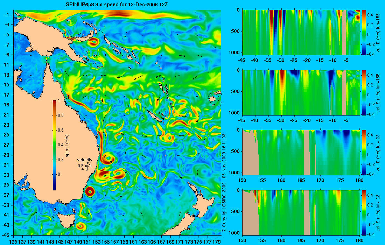Click the speed colorbar drawn over Australia
Image resolution: width=385 pixels, height=245 pixels.
pyautogui.click(x=54, y=145)
